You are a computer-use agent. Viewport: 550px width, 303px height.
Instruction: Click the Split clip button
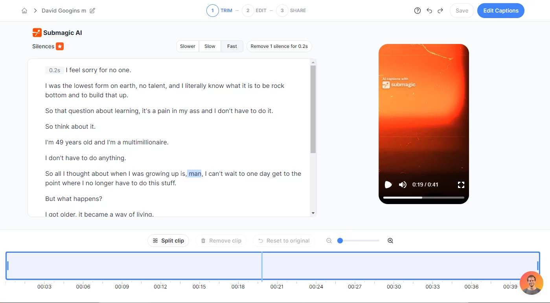pos(168,241)
